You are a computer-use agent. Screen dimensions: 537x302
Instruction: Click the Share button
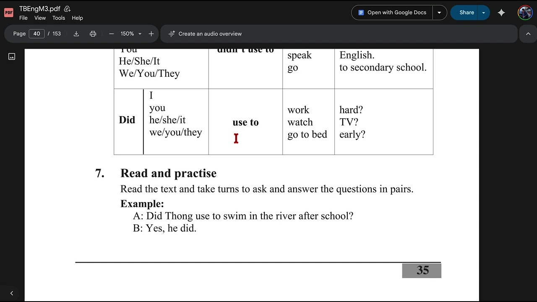click(x=464, y=13)
